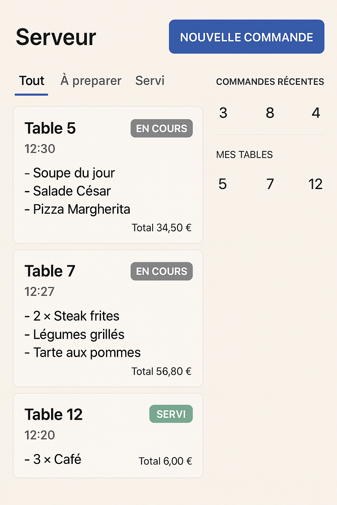The image size is (337, 505).
Task: Click the Nouvelle Commande button
Action: click(246, 37)
